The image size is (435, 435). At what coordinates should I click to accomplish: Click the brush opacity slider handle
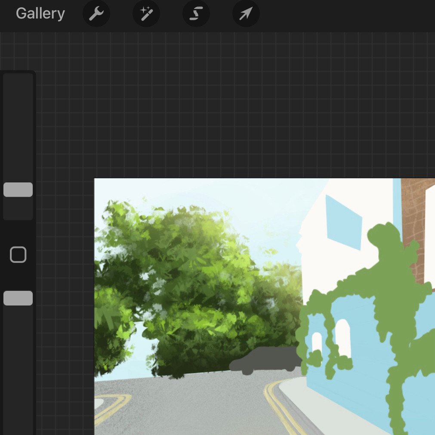point(18,298)
